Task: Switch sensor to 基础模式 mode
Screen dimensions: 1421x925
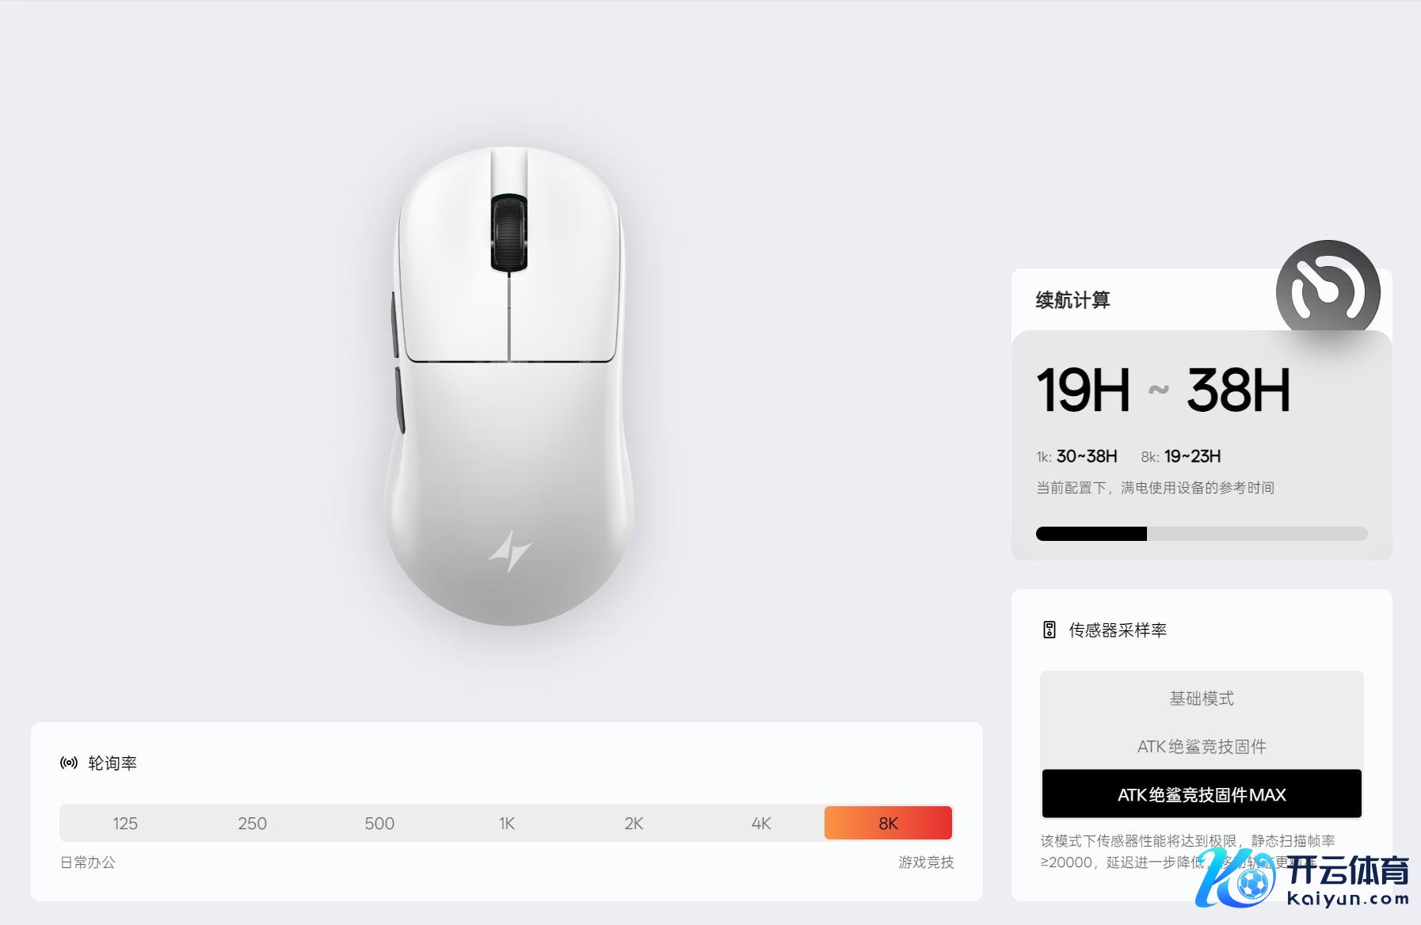Action: pos(1202,698)
